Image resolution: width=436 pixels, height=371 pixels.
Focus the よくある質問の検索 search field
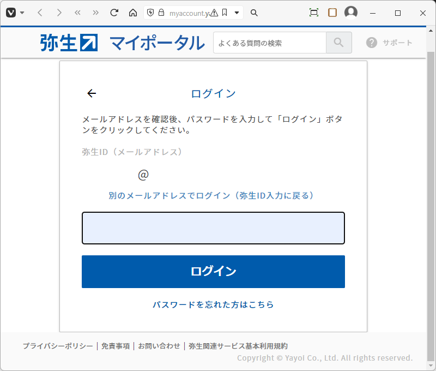[x=270, y=43]
